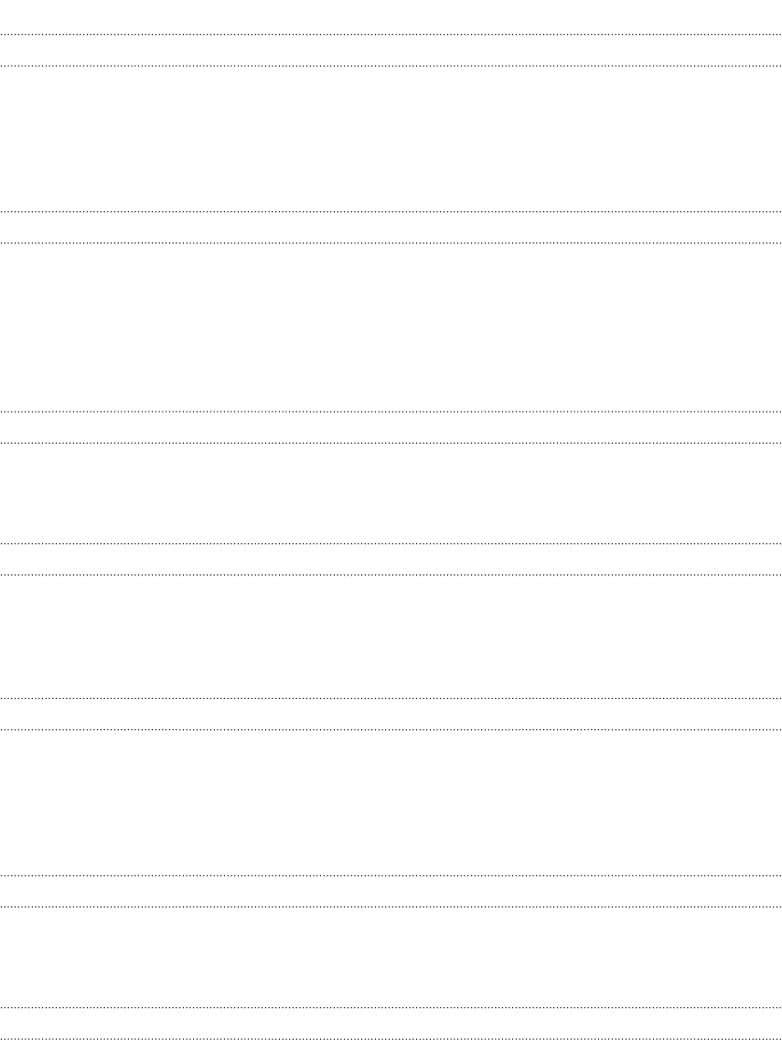Click the tenth dotted line from top
This screenshot has width=782, height=1040.
(391, 730)
